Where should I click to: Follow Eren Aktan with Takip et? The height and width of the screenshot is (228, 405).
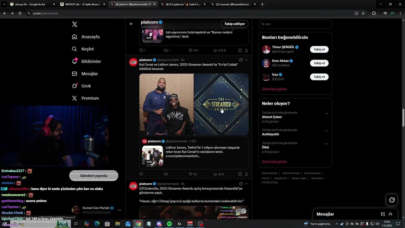click(319, 63)
